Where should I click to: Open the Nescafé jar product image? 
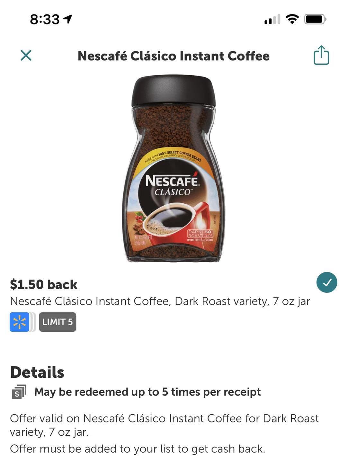click(x=173, y=169)
